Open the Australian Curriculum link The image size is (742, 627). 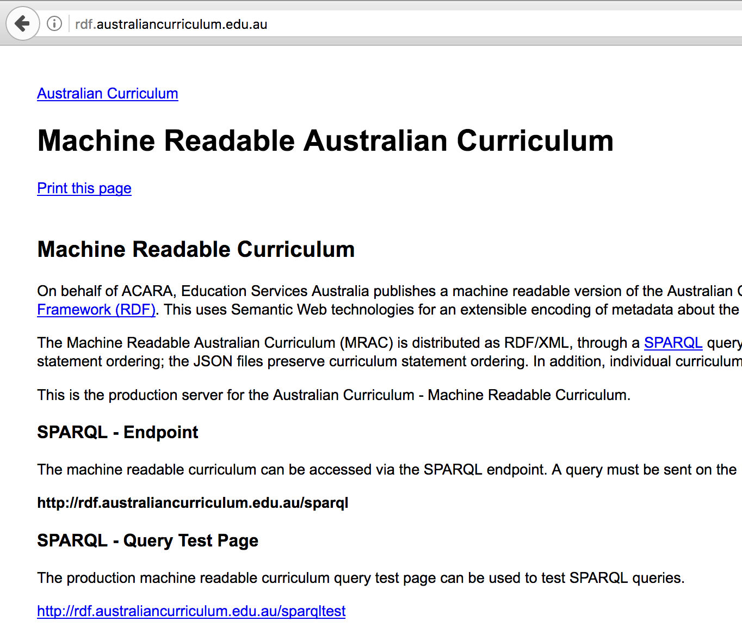108,94
